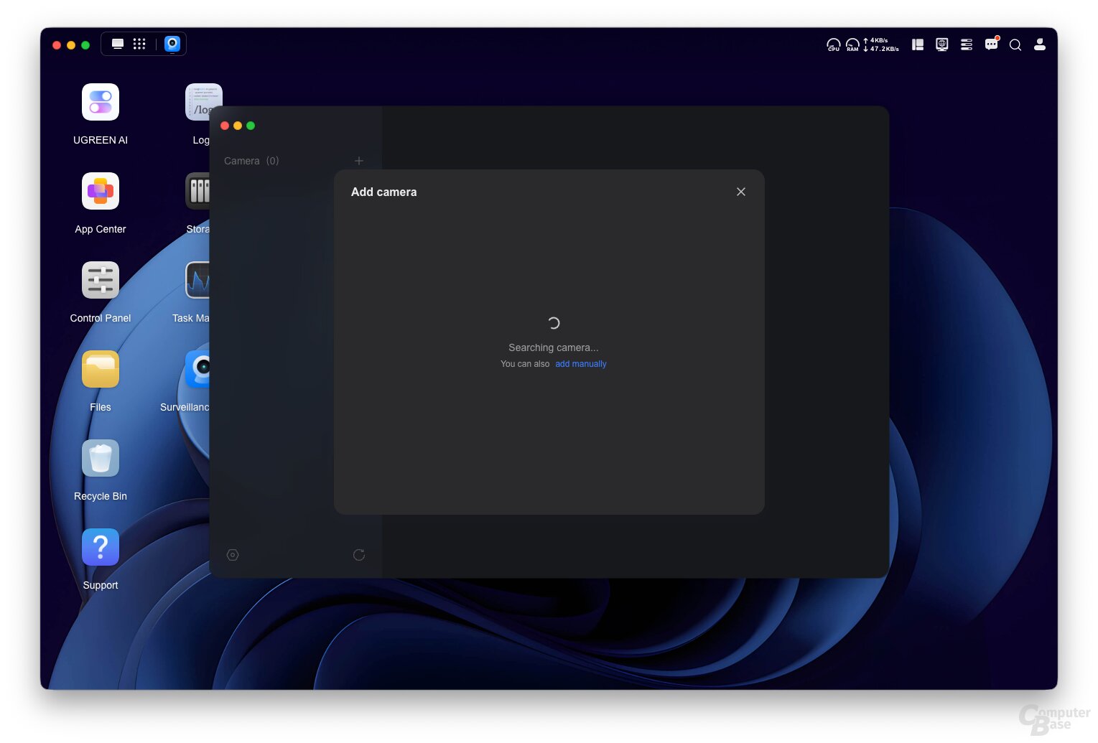Open the global search magnifier
Screen dimensions: 1098x743
coord(1015,45)
